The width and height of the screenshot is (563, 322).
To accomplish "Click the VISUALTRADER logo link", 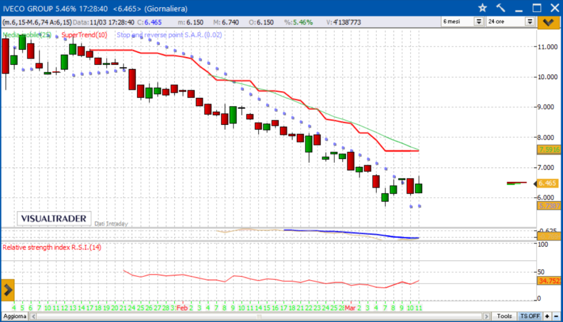I will [x=54, y=219].
